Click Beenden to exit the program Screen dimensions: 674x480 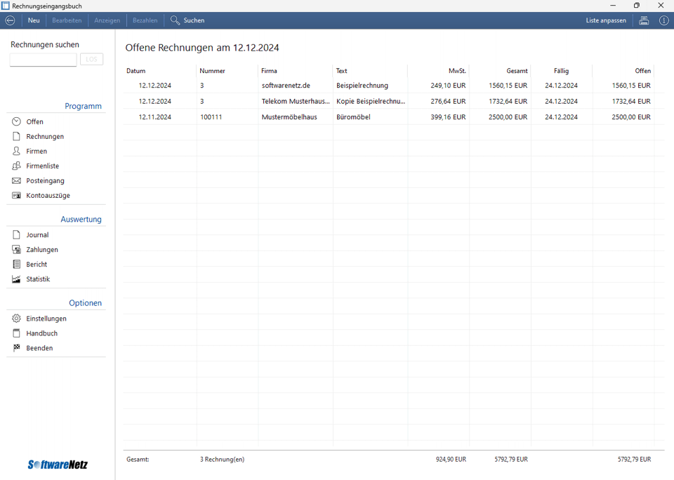(x=39, y=348)
